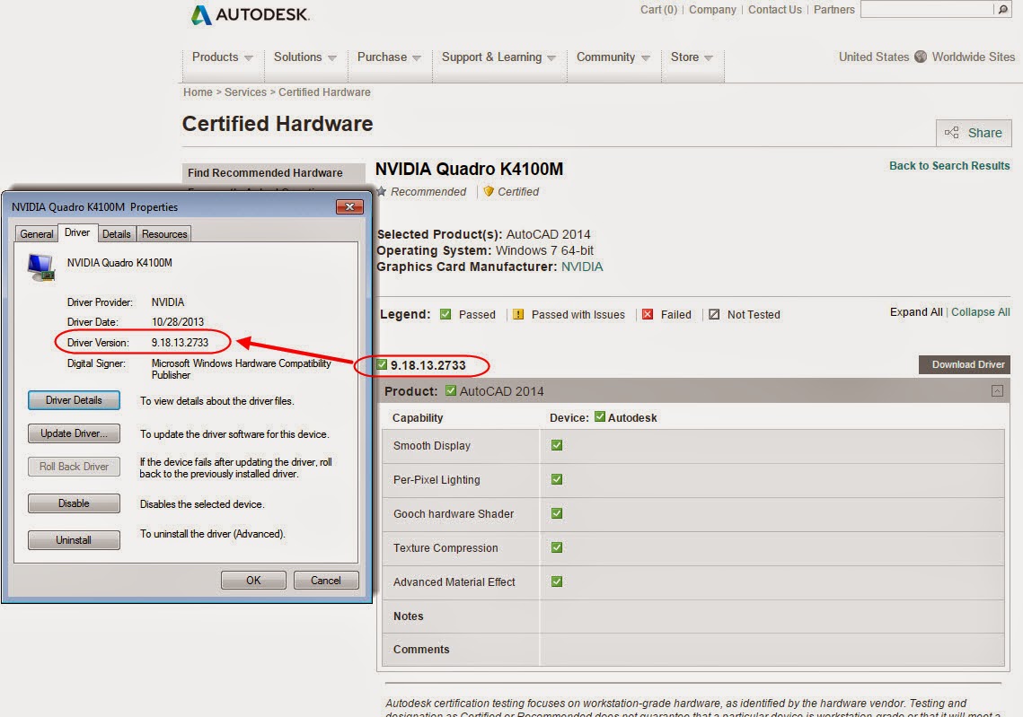
Task: Click the device icon in Properties dialog
Action: click(41, 267)
